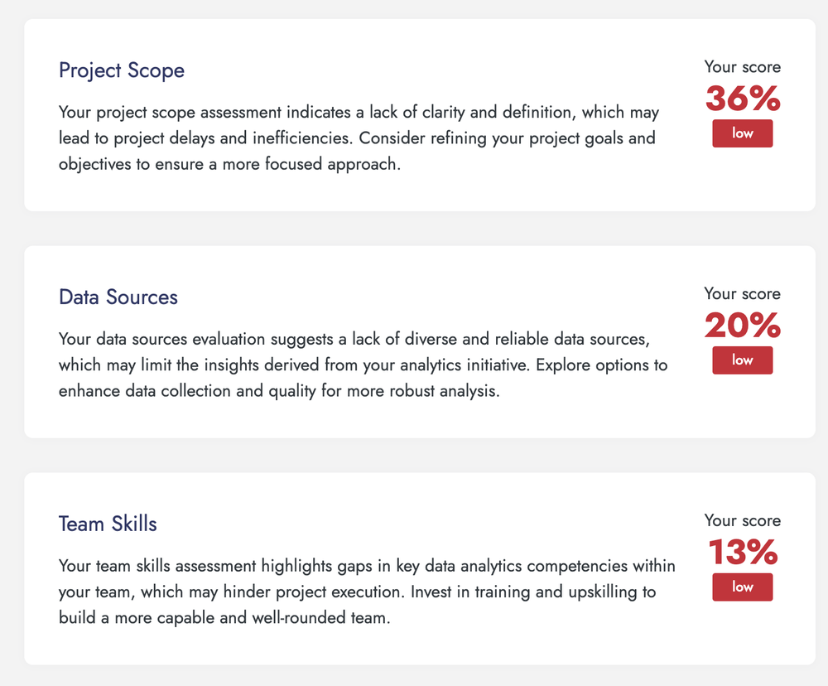828x686 pixels.
Task: Click the low badge under 20%
Action: pyautogui.click(x=743, y=360)
